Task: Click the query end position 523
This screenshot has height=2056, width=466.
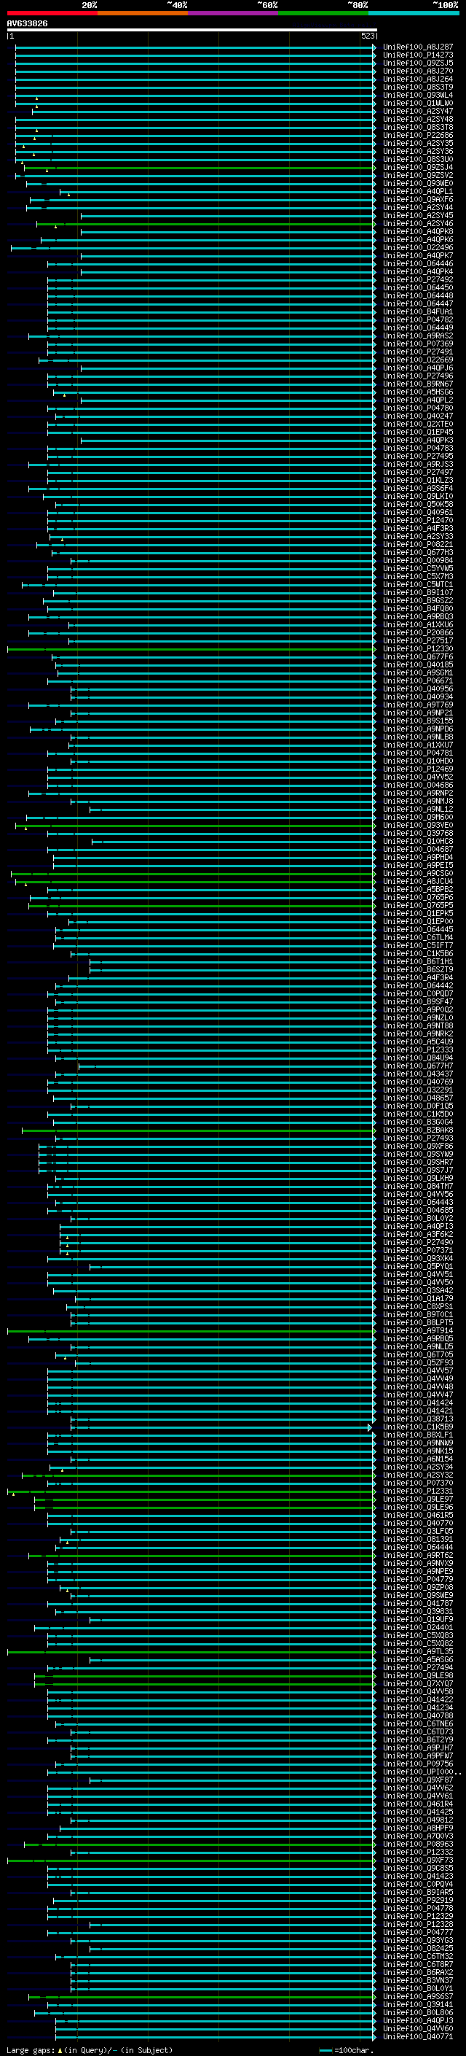Action: [367, 36]
